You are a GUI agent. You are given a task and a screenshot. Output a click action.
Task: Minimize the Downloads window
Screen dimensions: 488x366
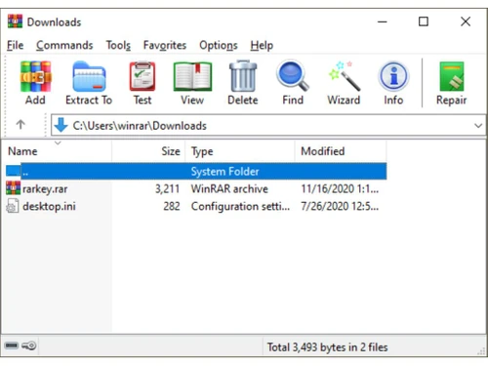tap(383, 21)
